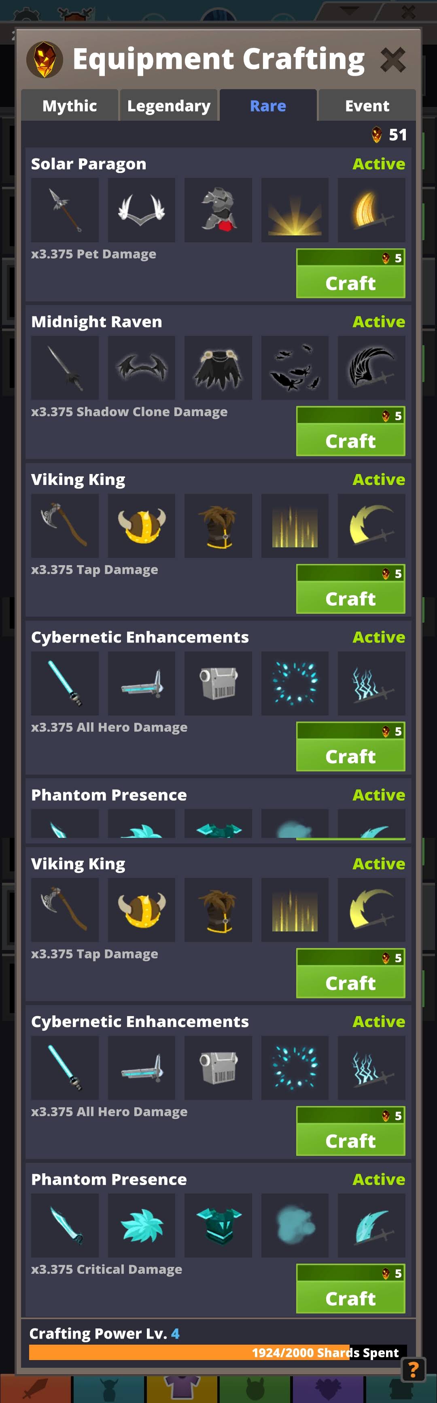Click the Crafting Power shards progress bar
437x1403 pixels.
(x=218, y=1352)
